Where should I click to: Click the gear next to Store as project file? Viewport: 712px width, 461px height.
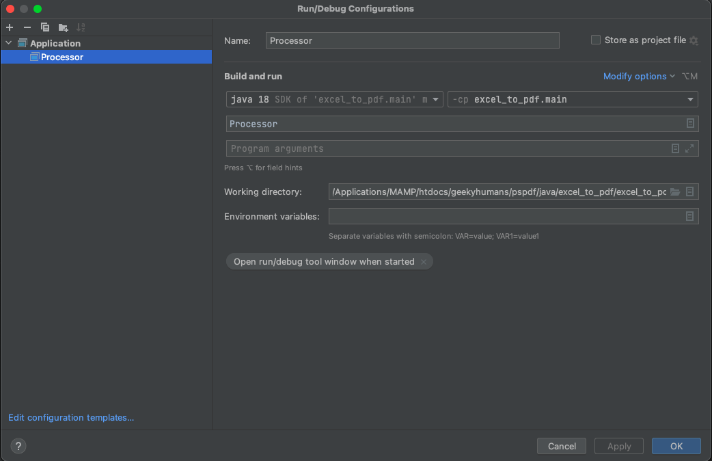point(694,40)
